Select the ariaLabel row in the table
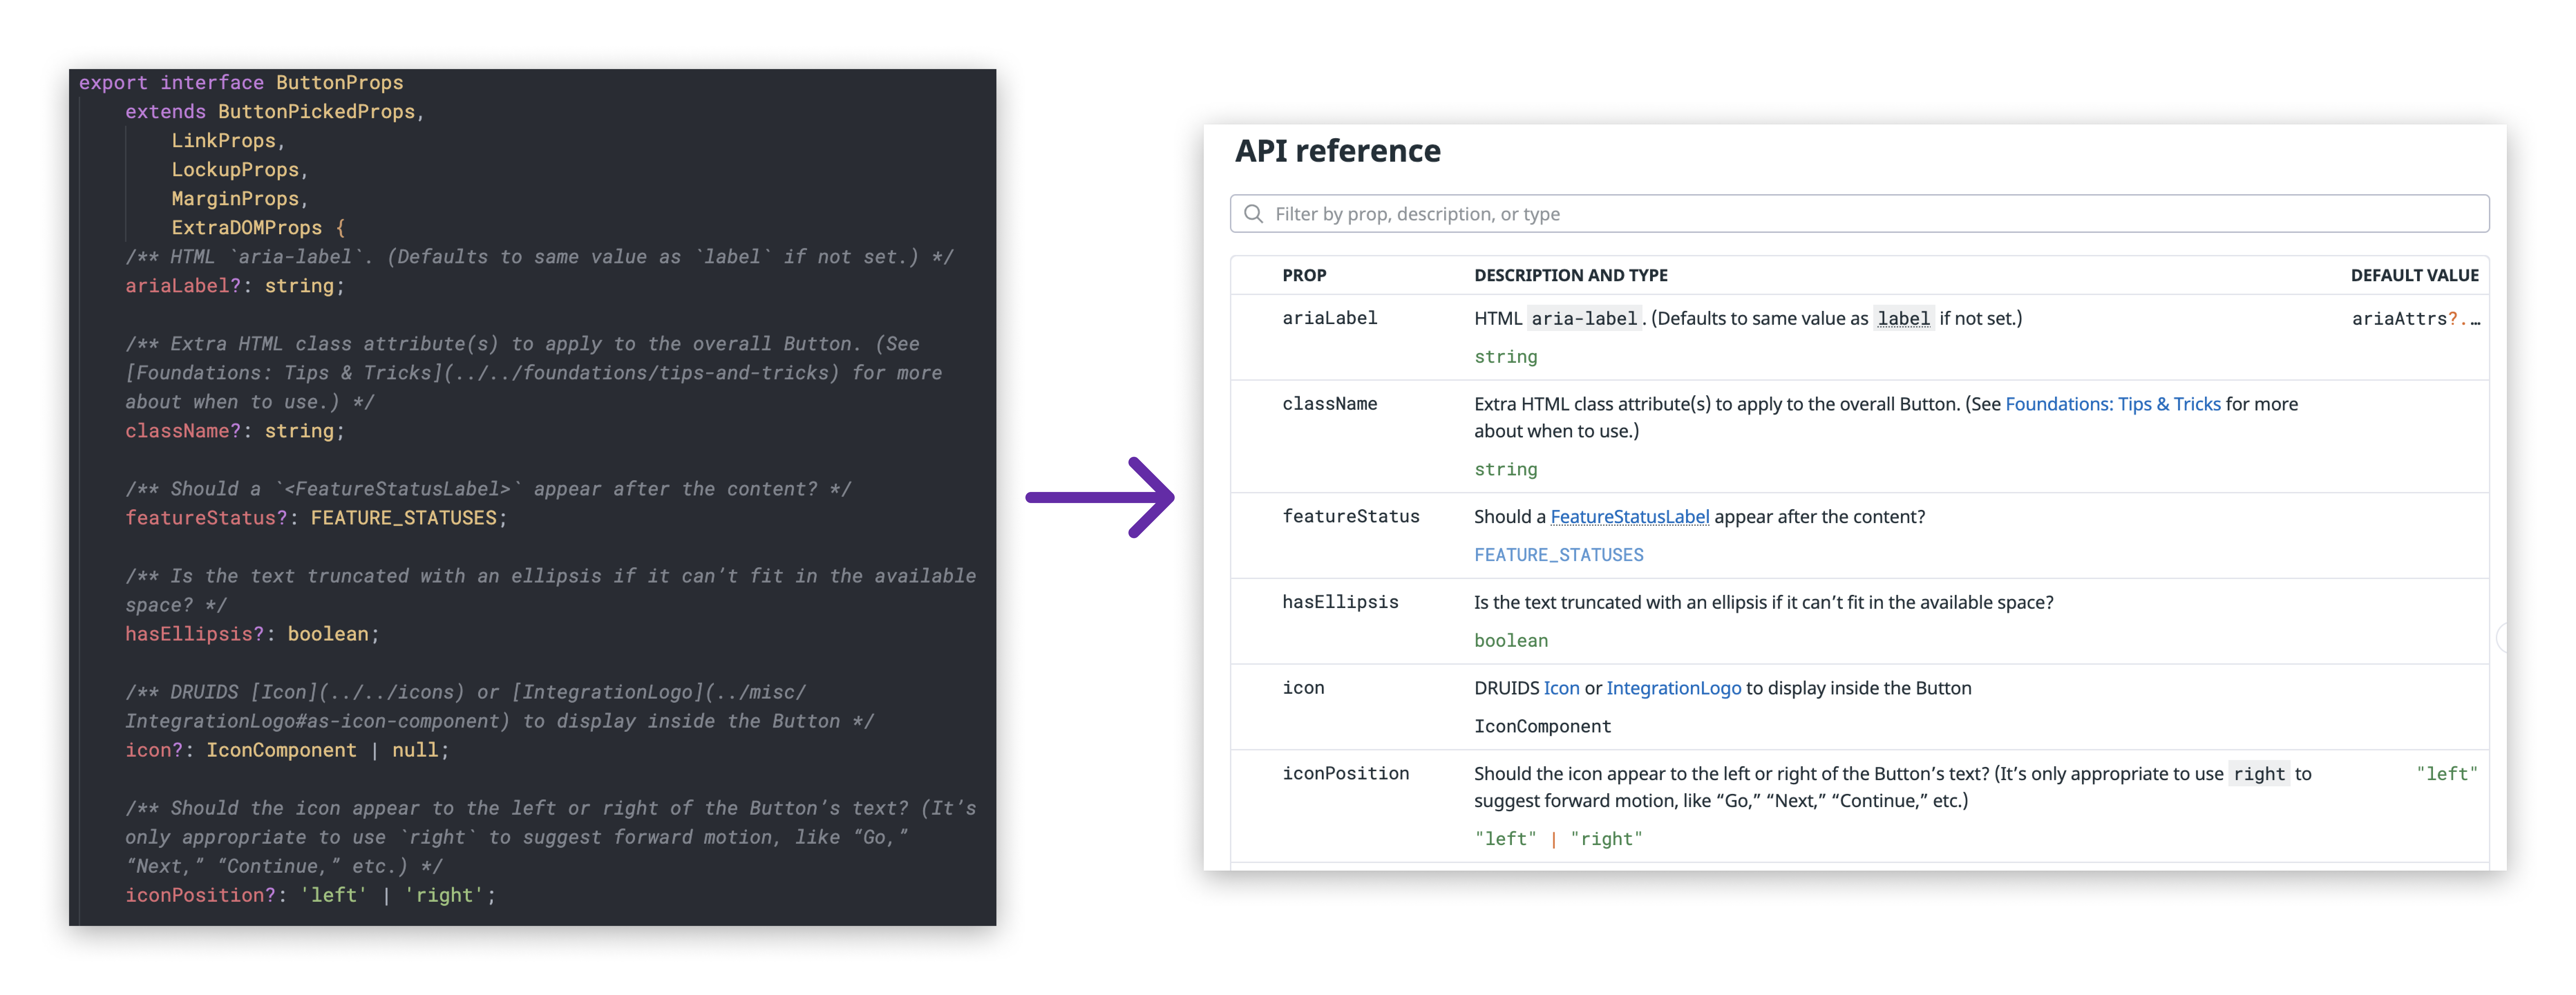Viewport: 2576px width, 995px height. pos(1330,318)
